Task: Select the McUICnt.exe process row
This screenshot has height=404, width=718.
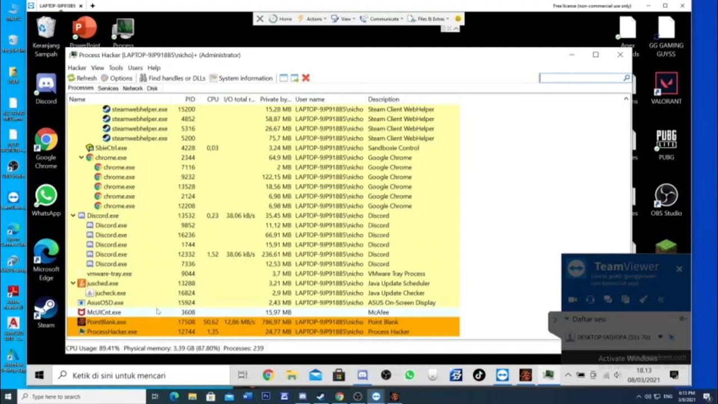Action: [x=263, y=312]
